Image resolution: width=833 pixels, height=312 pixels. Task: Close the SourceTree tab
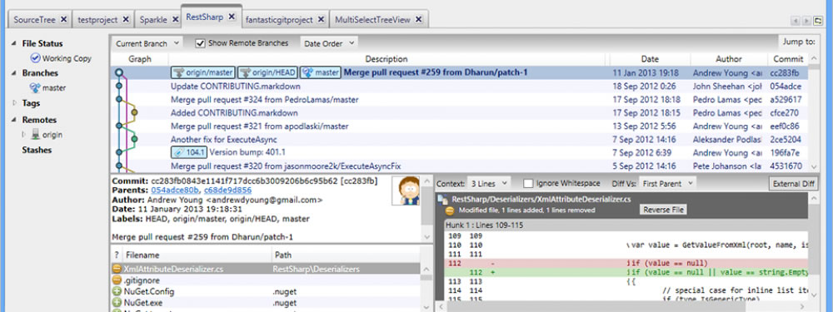63,20
